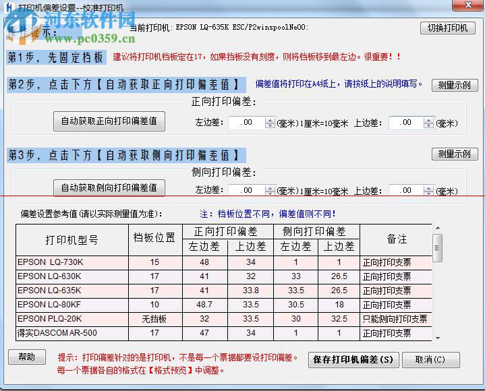Select the 得实DASCOM AR-500 row

[x=224, y=333]
